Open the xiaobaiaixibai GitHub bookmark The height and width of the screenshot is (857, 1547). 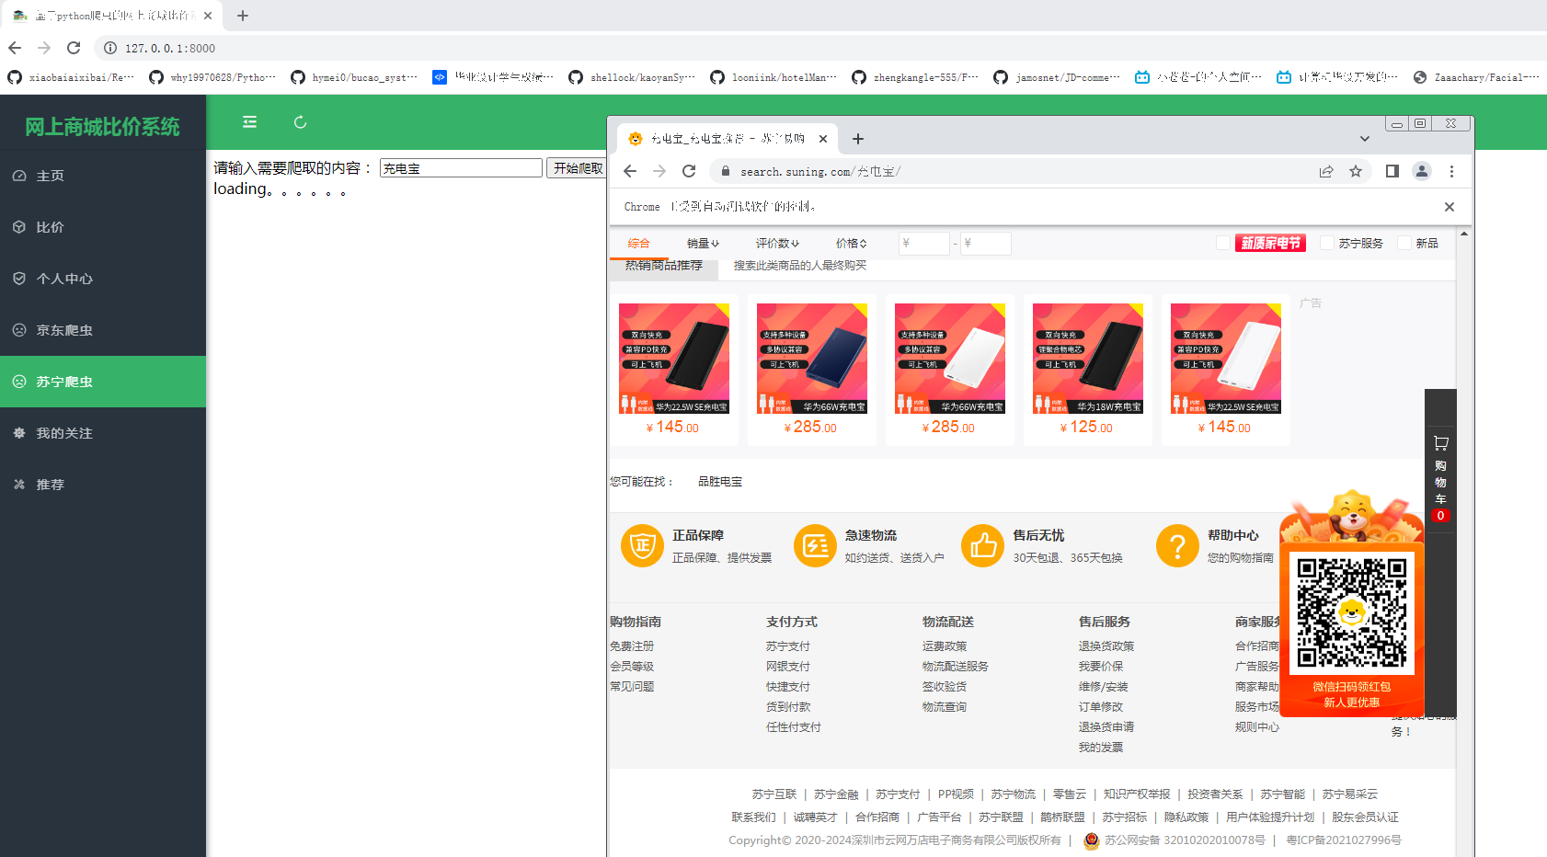point(71,77)
